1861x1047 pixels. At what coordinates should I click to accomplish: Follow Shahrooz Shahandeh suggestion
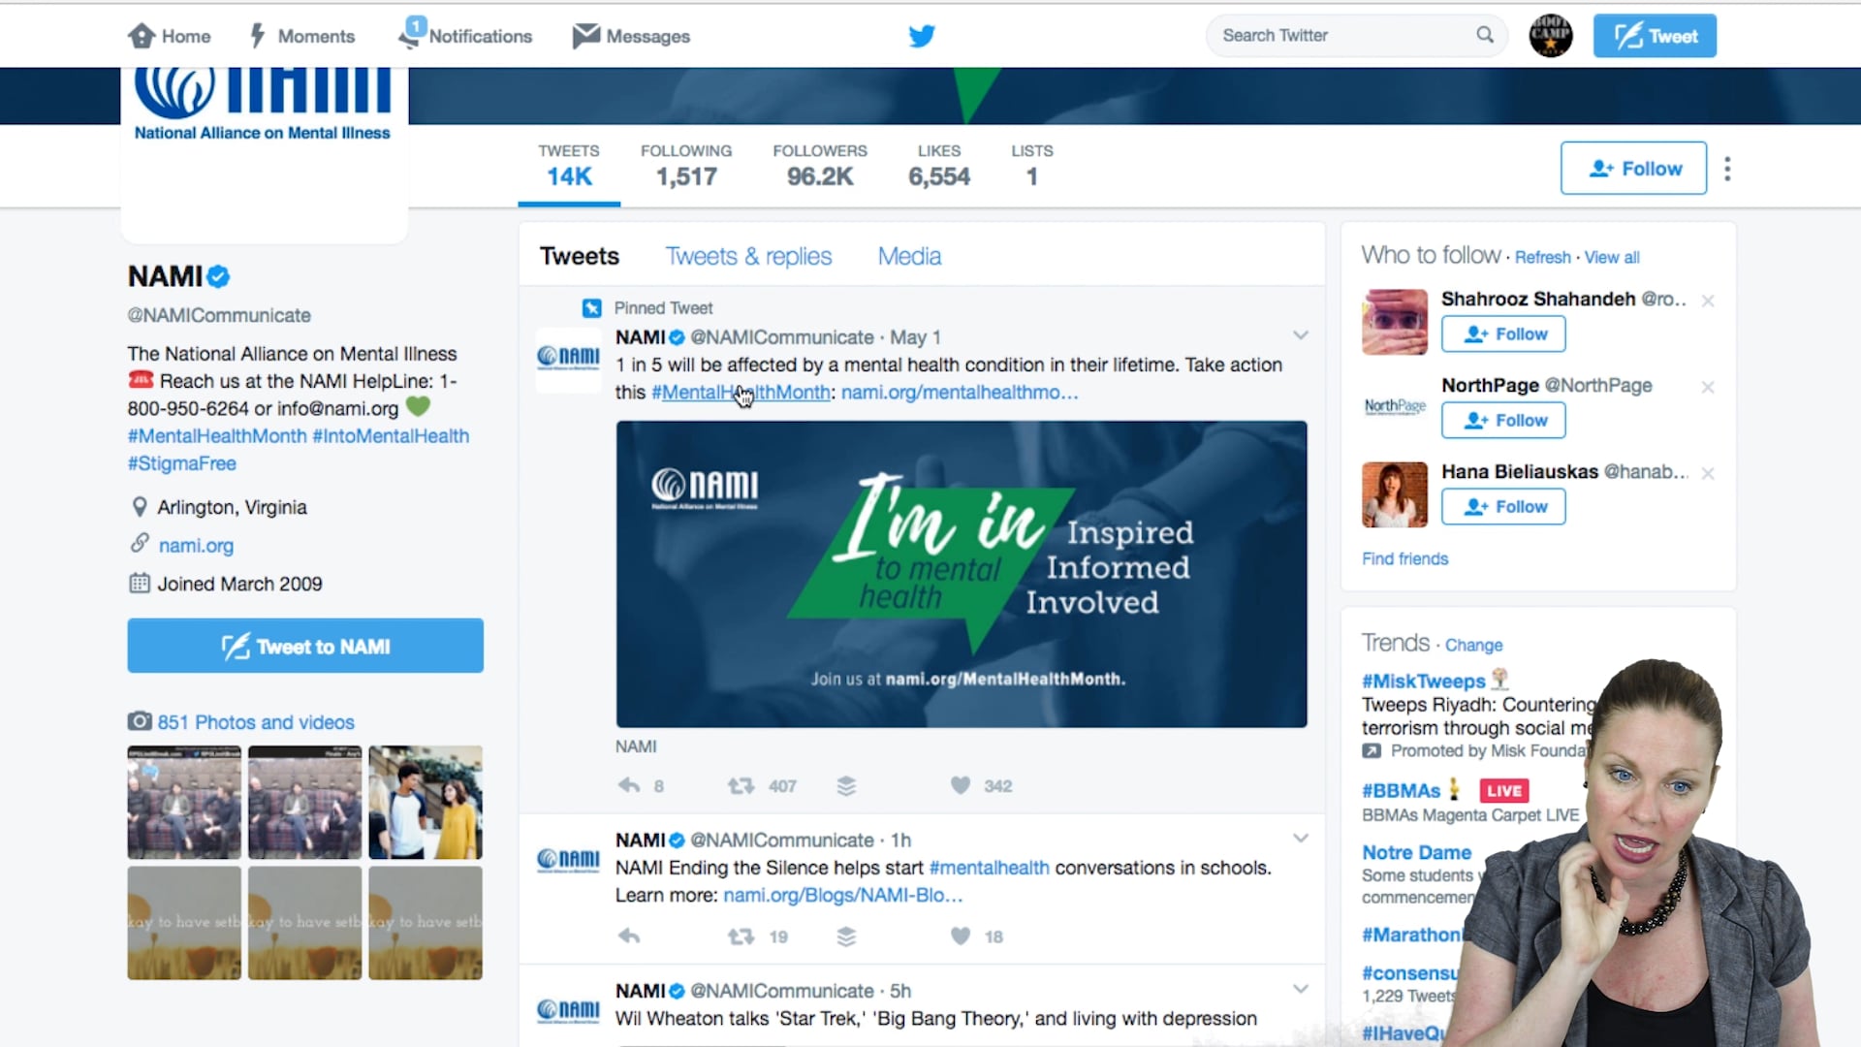pyautogui.click(x=1503, y=334)
